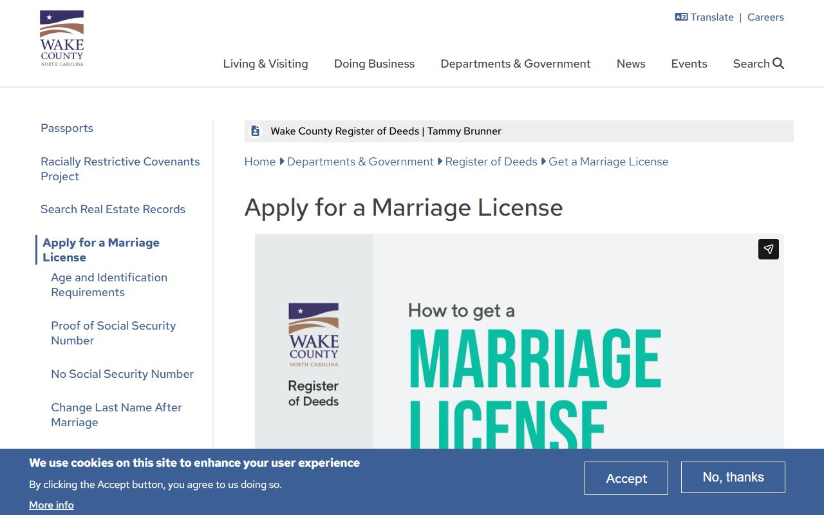This screenshot has height=515, width=824.
Task: Open Passports in the sidebar
Action: point(67,128)
